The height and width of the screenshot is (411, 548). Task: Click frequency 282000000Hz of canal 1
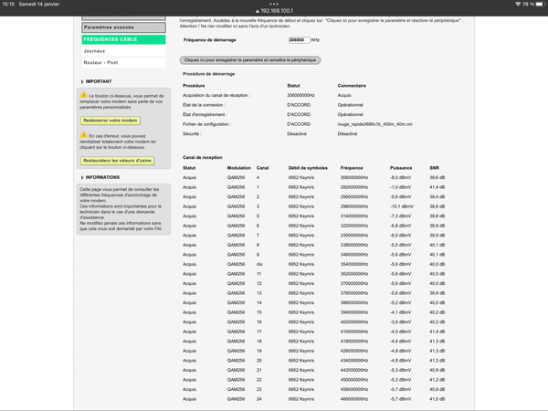(354, 187)
